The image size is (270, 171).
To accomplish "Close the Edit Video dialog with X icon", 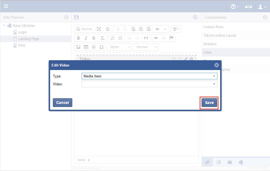I will [216, 65].
